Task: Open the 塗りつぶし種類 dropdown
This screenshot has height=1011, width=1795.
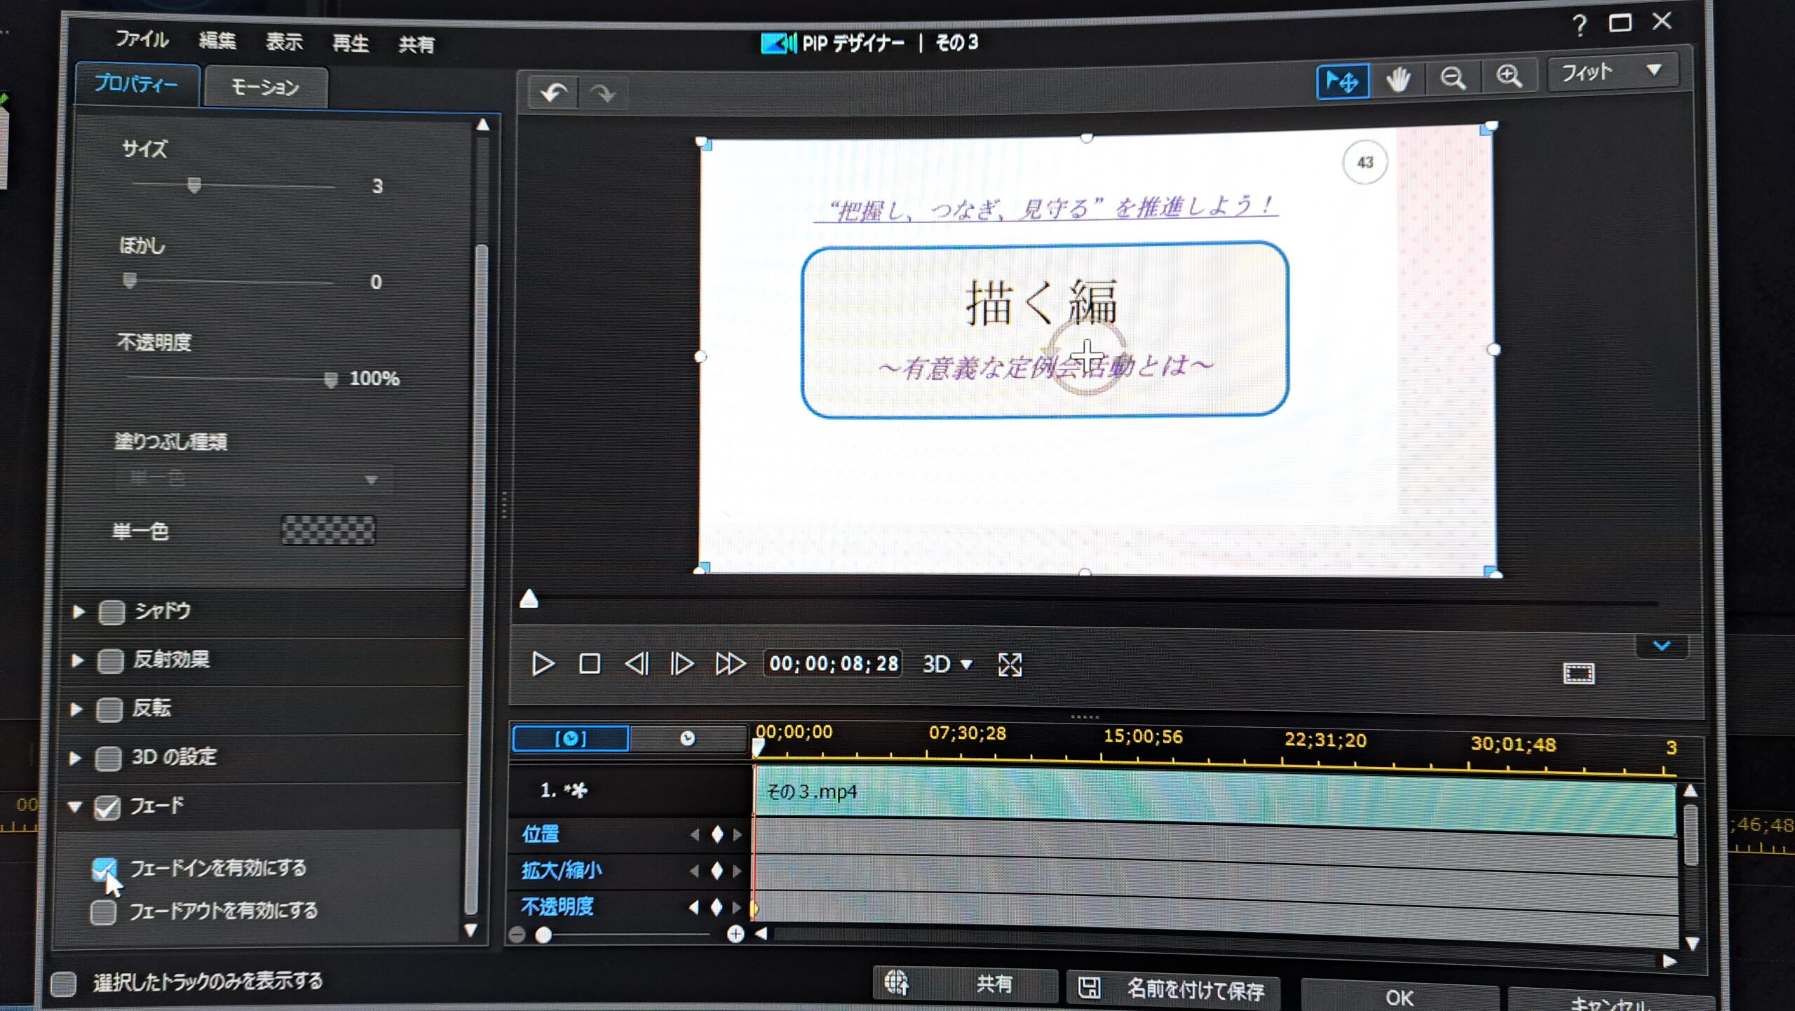Action: pos(253,479)
